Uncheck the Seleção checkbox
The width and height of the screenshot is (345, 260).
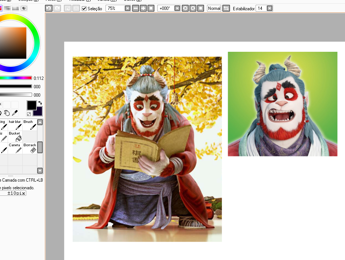(84, 8)
